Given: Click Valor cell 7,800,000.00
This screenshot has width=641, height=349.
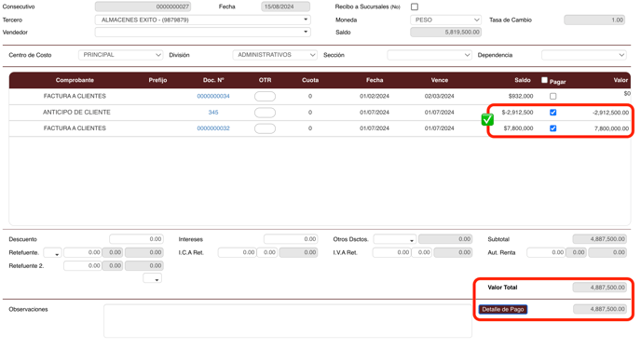Looking at the screenshot, I should tap(611, 128).
